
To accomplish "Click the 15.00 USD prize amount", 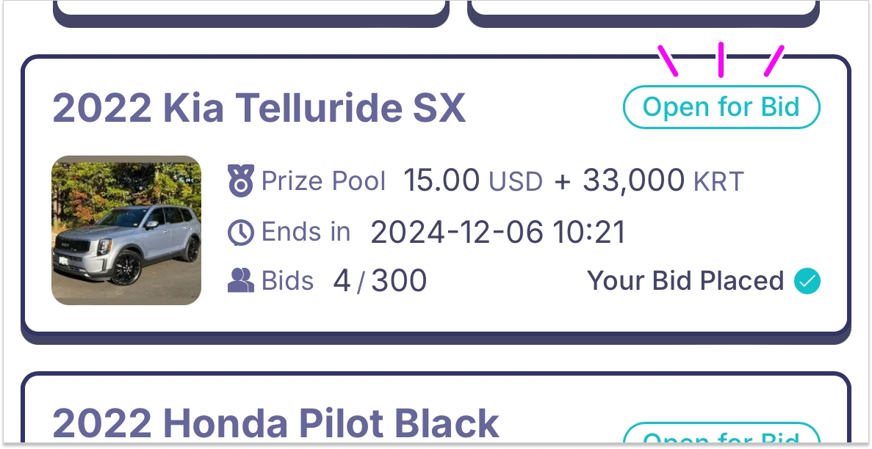I will [x=473, y=181].
